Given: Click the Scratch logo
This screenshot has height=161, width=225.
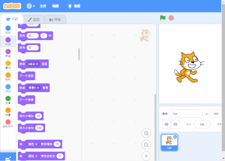Looking at the screenshot, I should pyautogui.click(x=12, y=6).
